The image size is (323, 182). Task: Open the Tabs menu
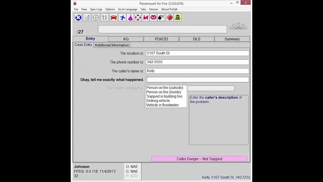[x=143, y=9]
